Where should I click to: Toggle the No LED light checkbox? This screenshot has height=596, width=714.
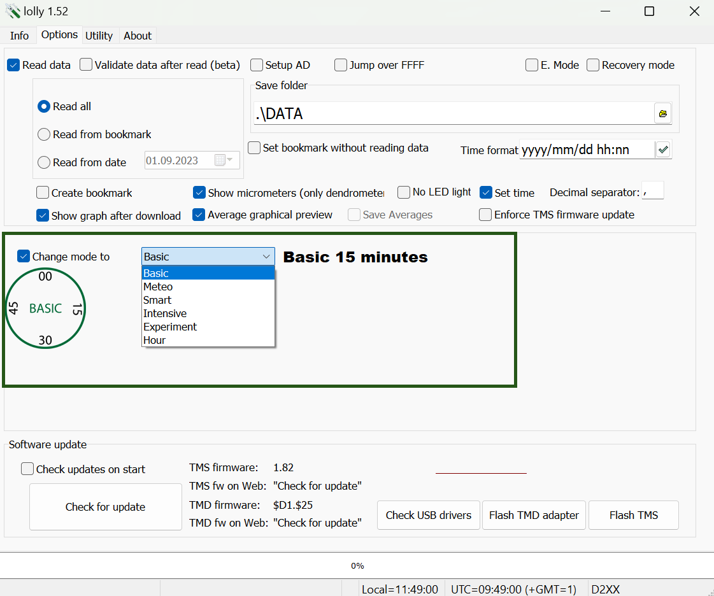coord(404,192)
